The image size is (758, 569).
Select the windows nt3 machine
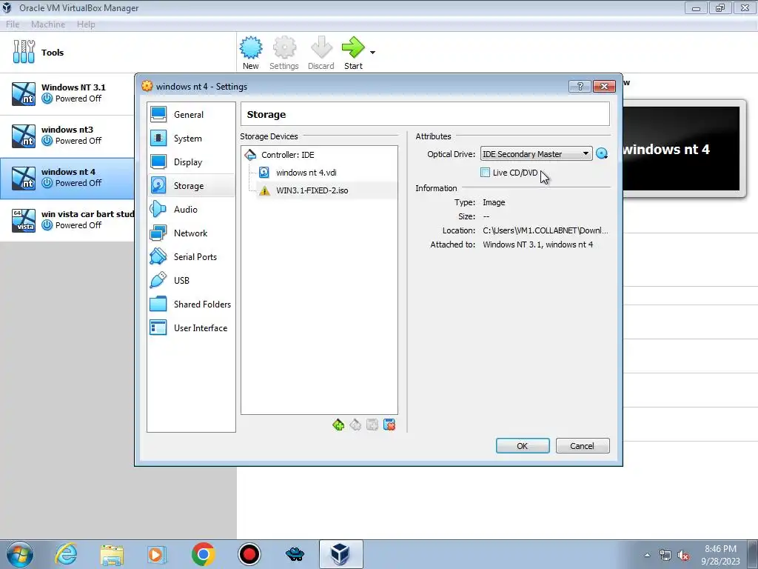click(67, 136)
